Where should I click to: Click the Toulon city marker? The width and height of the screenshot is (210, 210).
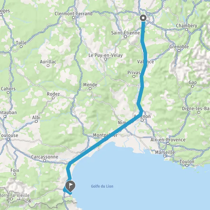click(x=187, y=166)
